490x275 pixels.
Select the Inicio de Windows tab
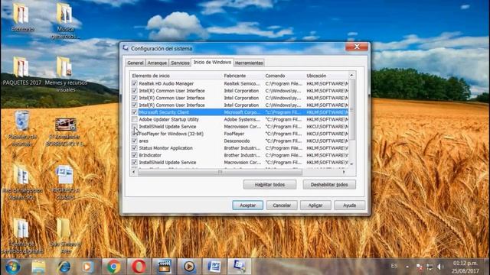(212, 62)
